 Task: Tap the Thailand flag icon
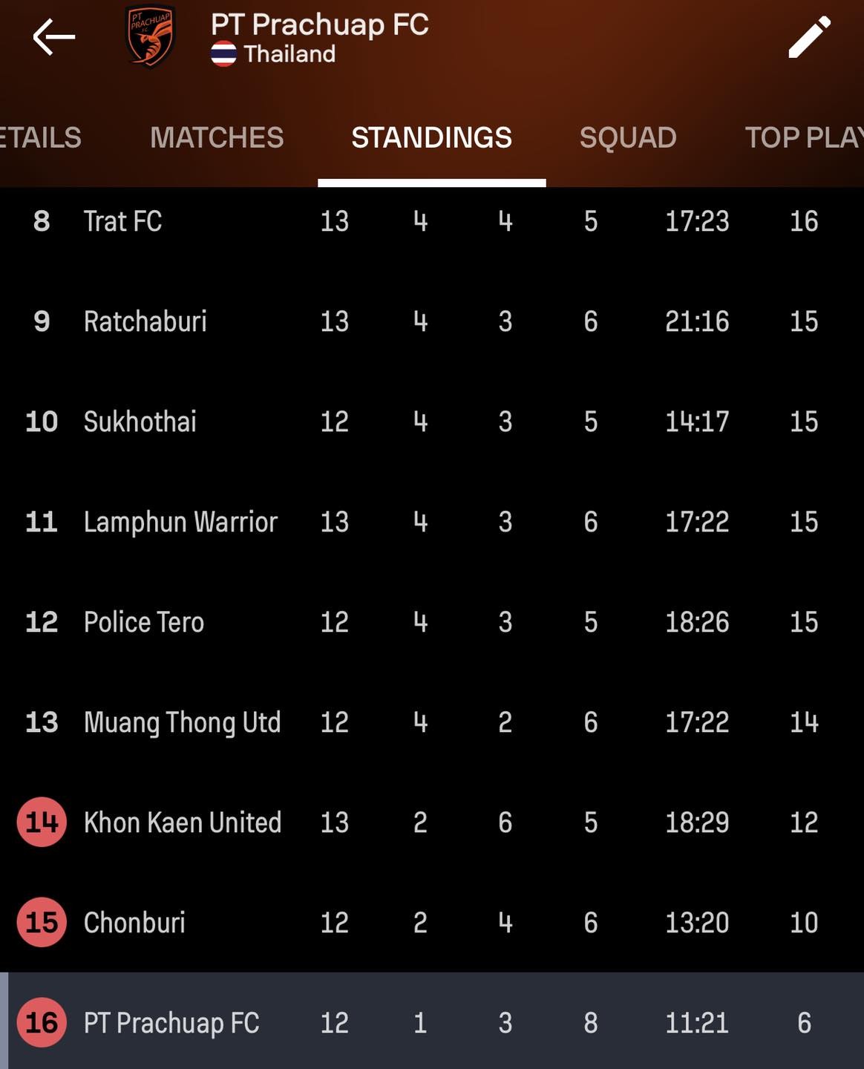tap(223, 54)
